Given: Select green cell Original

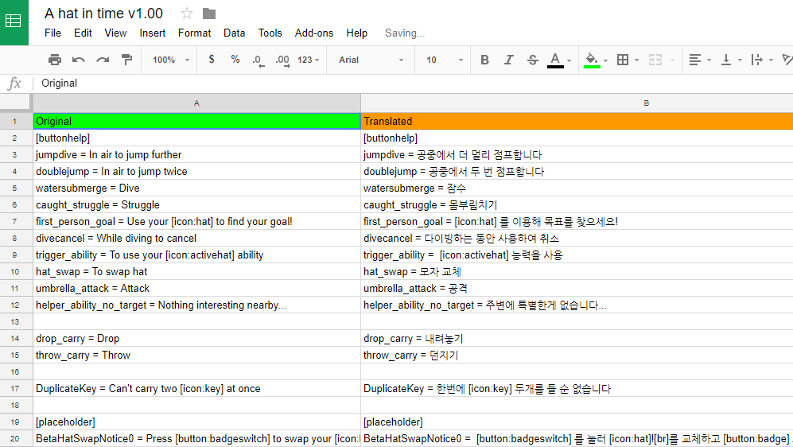Looking at the screenshot, I should (196, 122).
